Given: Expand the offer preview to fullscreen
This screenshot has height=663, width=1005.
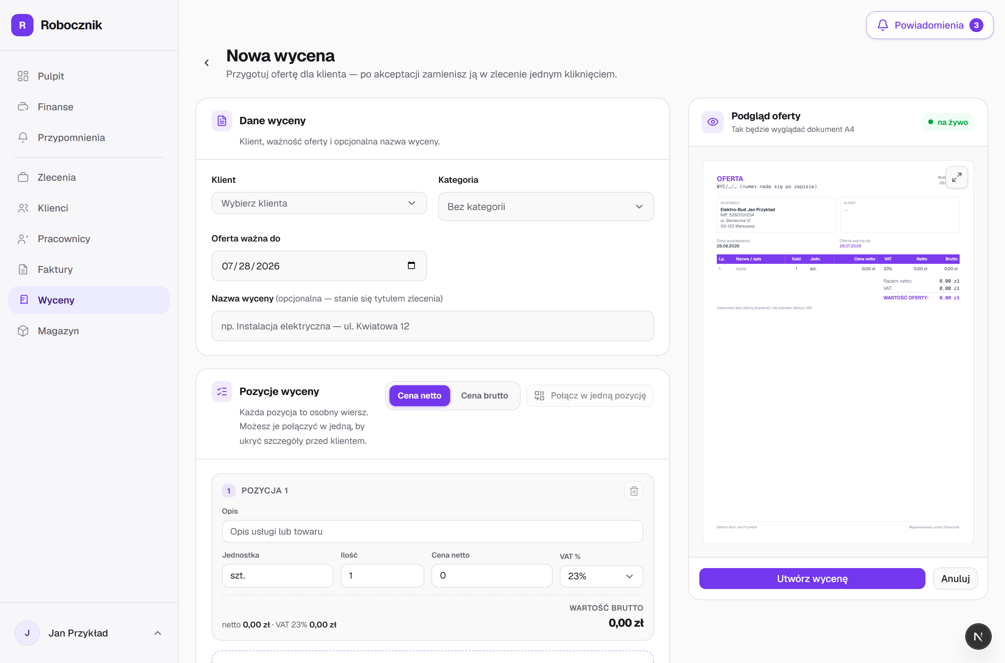Looking at the screenshot, I should (956, 178).
